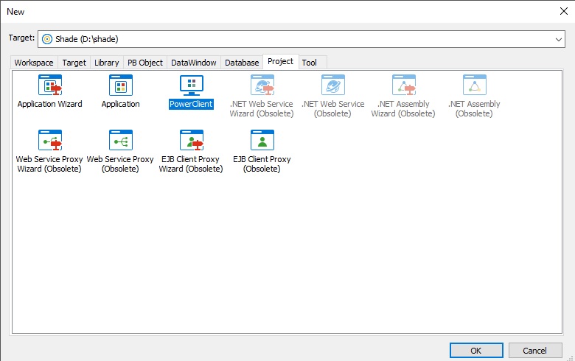Switch to the DataWindow tab

tap(194, 63)
